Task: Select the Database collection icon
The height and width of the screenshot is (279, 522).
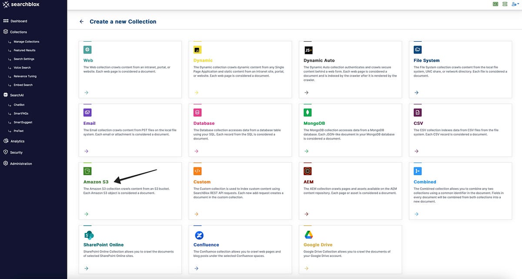Action: 197,113
